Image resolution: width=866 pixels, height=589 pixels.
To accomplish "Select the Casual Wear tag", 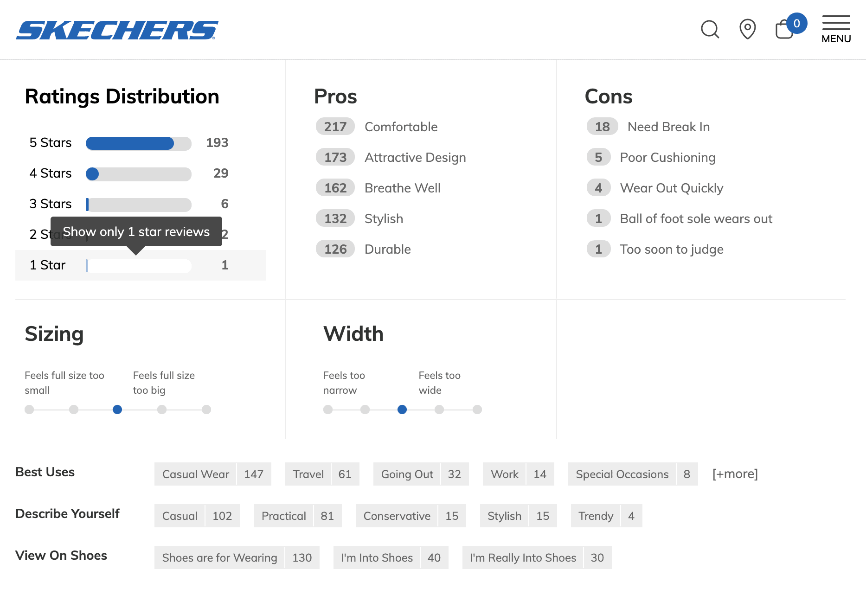I will pos(212,474).
